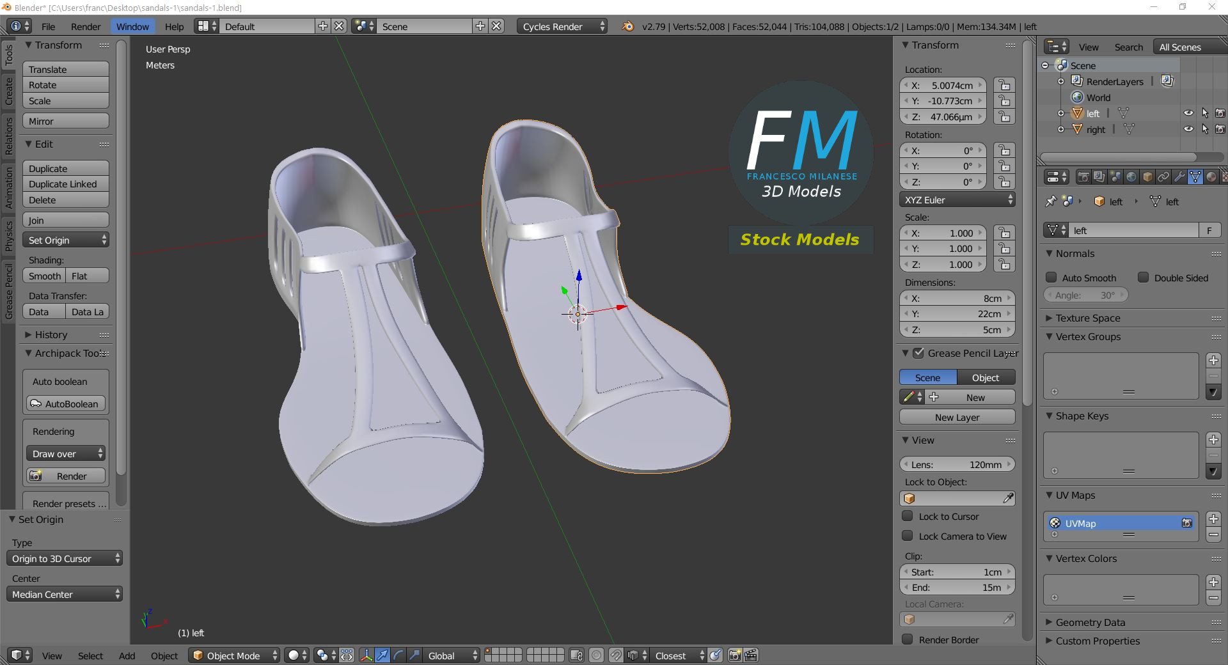Image resolution: width=1228 pixels, height=665 pixels.
Task: Hide the left object in outliner
Action: tap(1188, 113)
